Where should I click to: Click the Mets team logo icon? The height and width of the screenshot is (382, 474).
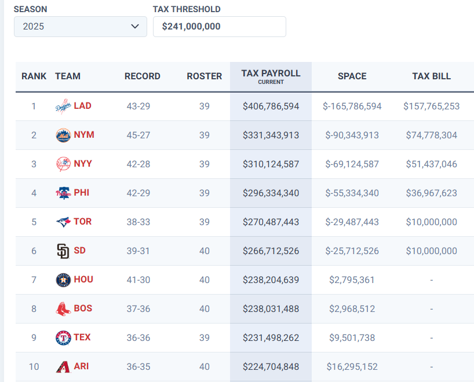(63, 135)
